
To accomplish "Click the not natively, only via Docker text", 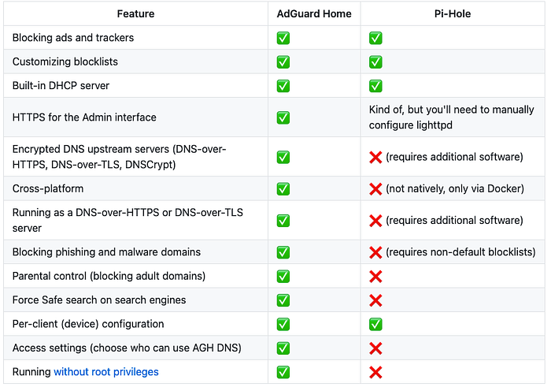I will click(455, 188).
